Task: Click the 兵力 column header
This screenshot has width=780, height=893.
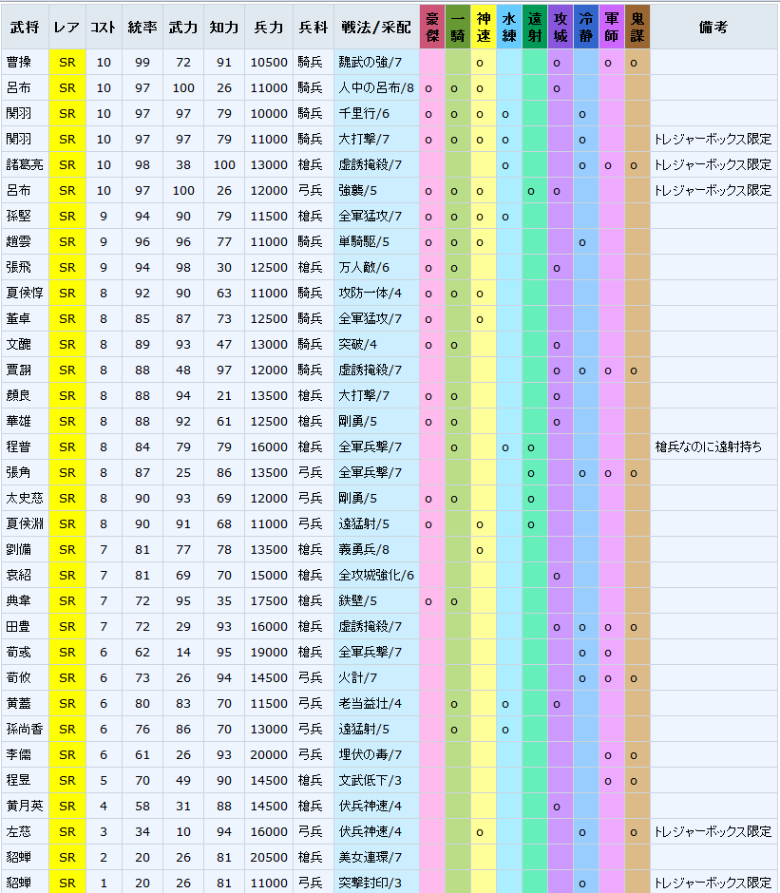Action: point(269,27)
